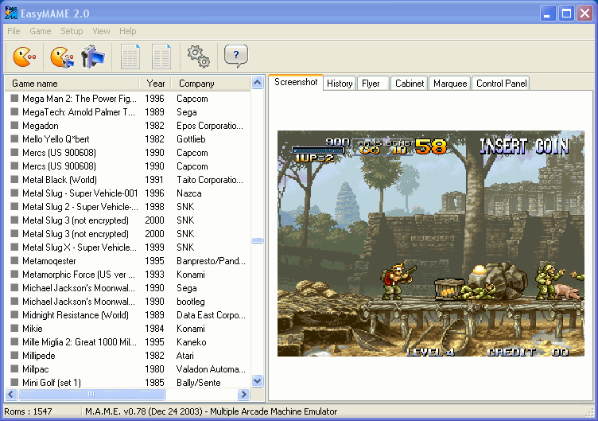The image size is (598, 421).
Task: Select the Screenshot tab
Action: coord(296,82)
